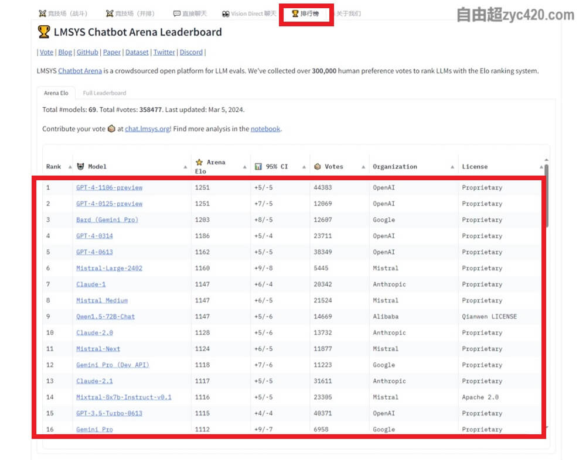
Task: Click the Arena Elo tab
Action: (56, 93)
